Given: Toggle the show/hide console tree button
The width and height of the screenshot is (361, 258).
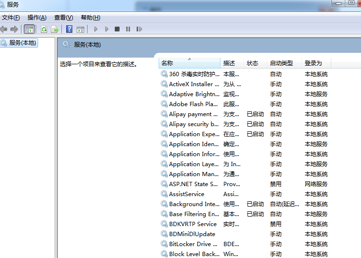Looking at the screenshot, I should [30, 29].
